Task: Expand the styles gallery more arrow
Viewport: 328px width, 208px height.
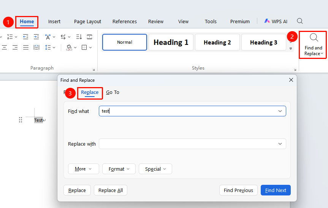Action: (x=291, y=49)
